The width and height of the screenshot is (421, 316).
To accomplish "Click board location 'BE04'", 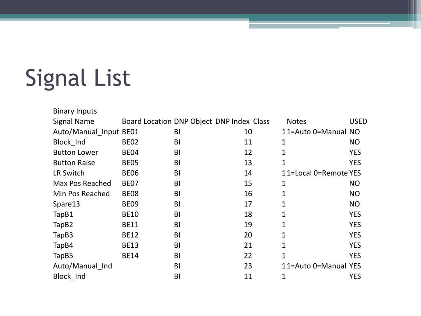I will [130, 152].
